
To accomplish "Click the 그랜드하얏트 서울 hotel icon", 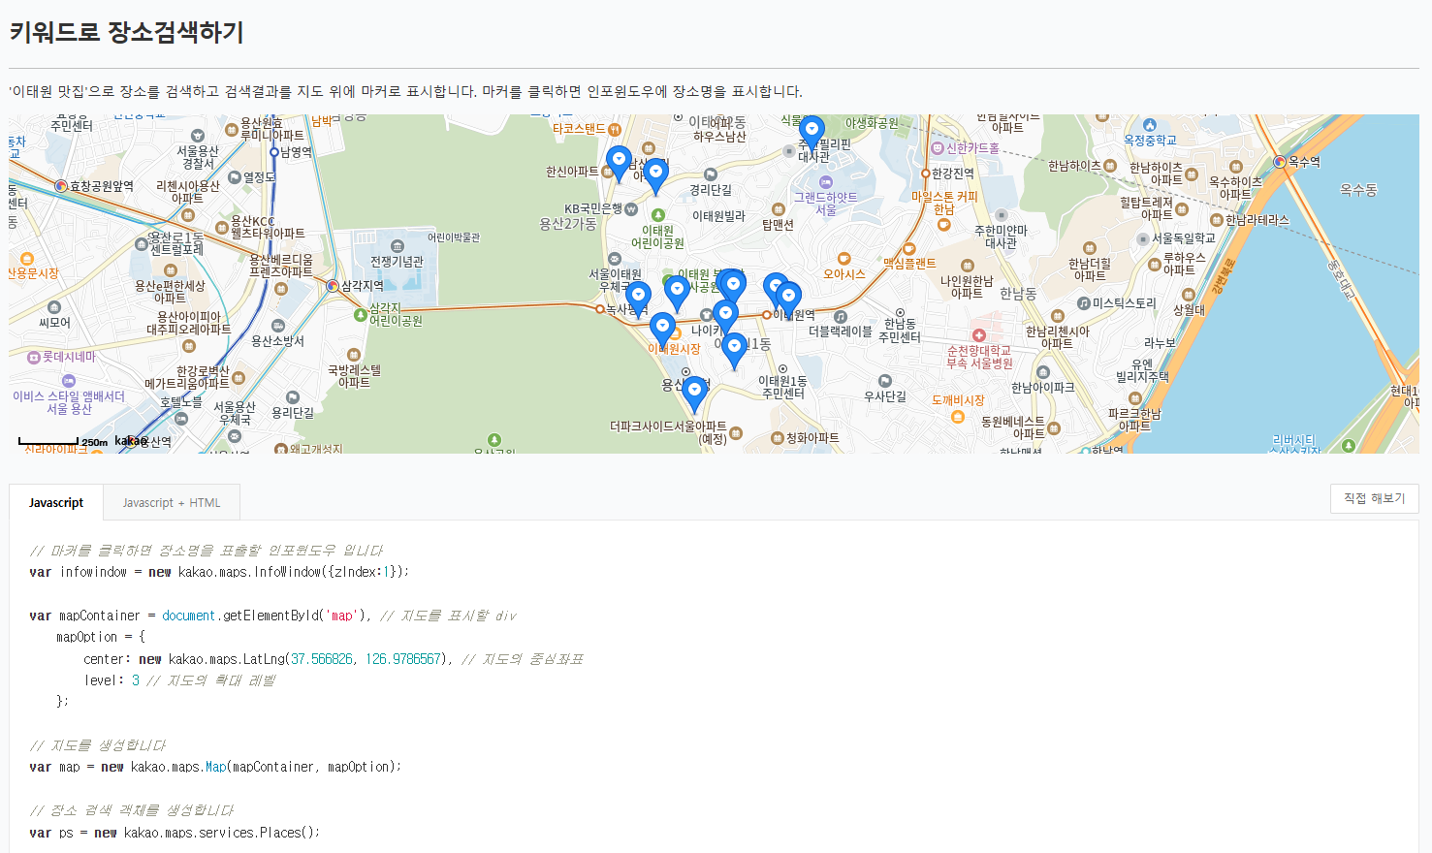I will pyautogui.click(x=826, y=181).
